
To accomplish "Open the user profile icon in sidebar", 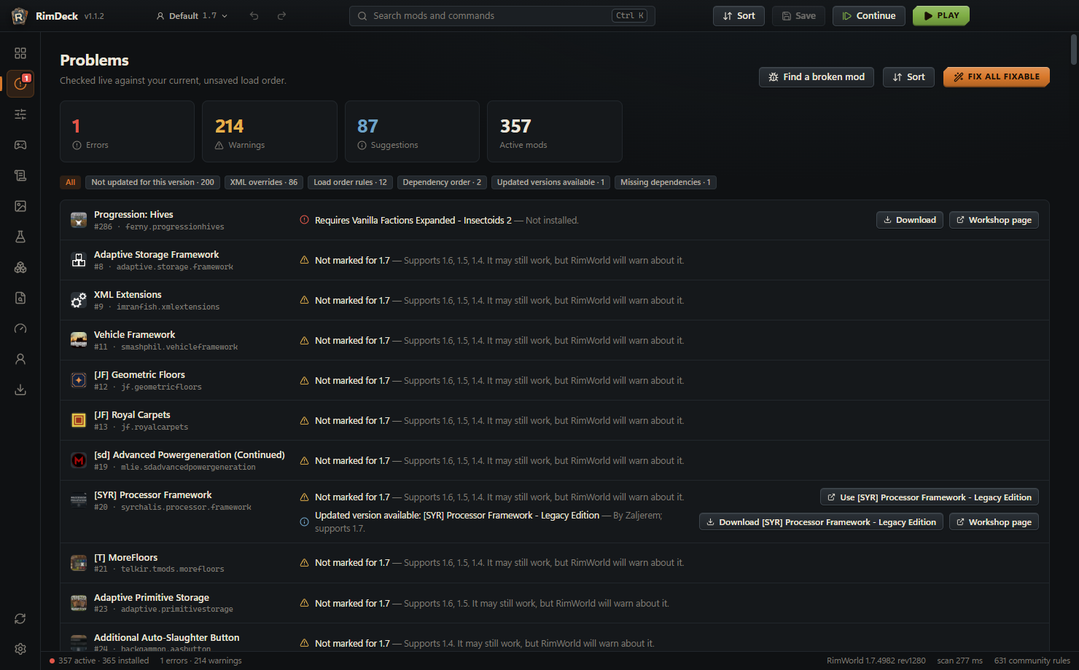I will click(20, 359).
